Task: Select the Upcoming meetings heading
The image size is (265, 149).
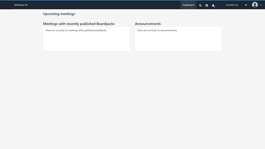Action: 59,14
